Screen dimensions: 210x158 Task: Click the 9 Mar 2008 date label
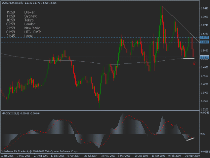[124, 156]
